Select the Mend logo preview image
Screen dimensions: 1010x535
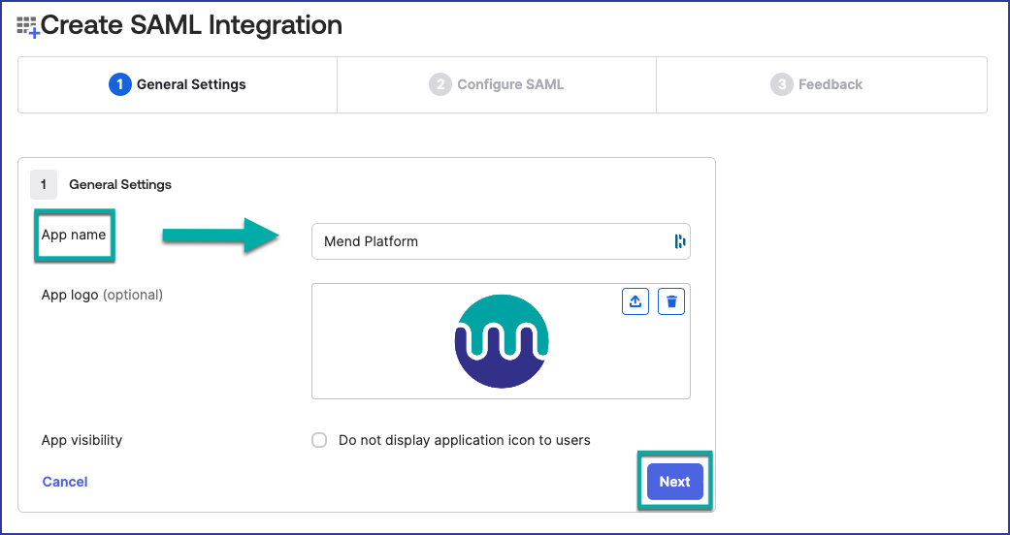(x=501, y=340)
